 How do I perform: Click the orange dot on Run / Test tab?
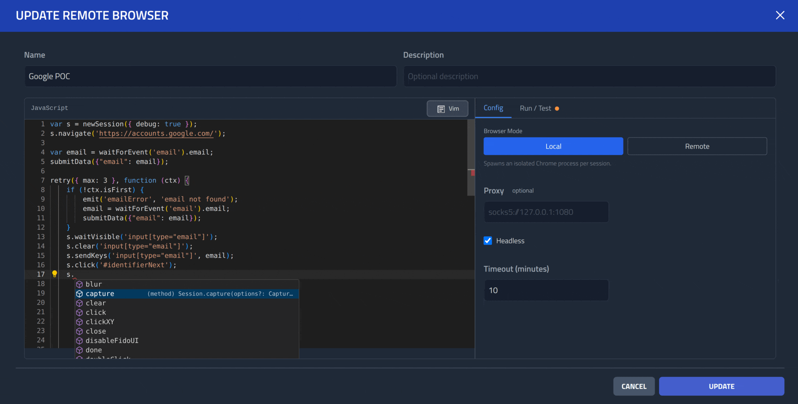pos(557,109)
